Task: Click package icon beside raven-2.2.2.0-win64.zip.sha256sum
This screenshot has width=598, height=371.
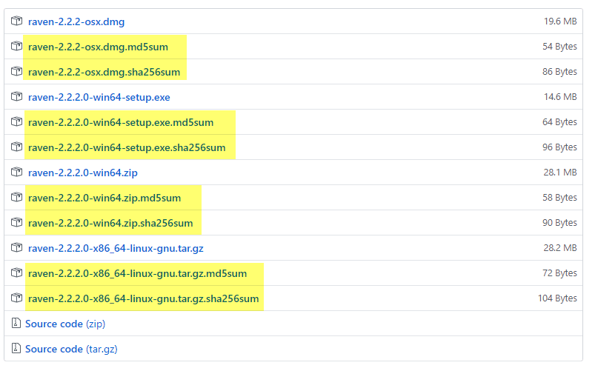Action: coord(16,223)
